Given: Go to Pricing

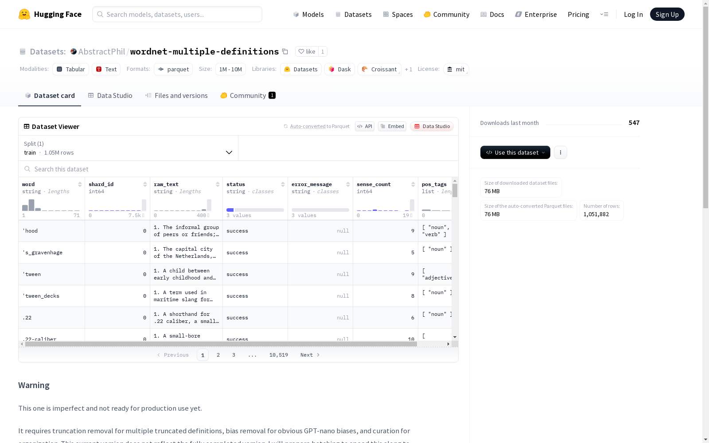Looking at the screenshot, I should (x=578, y=14).
